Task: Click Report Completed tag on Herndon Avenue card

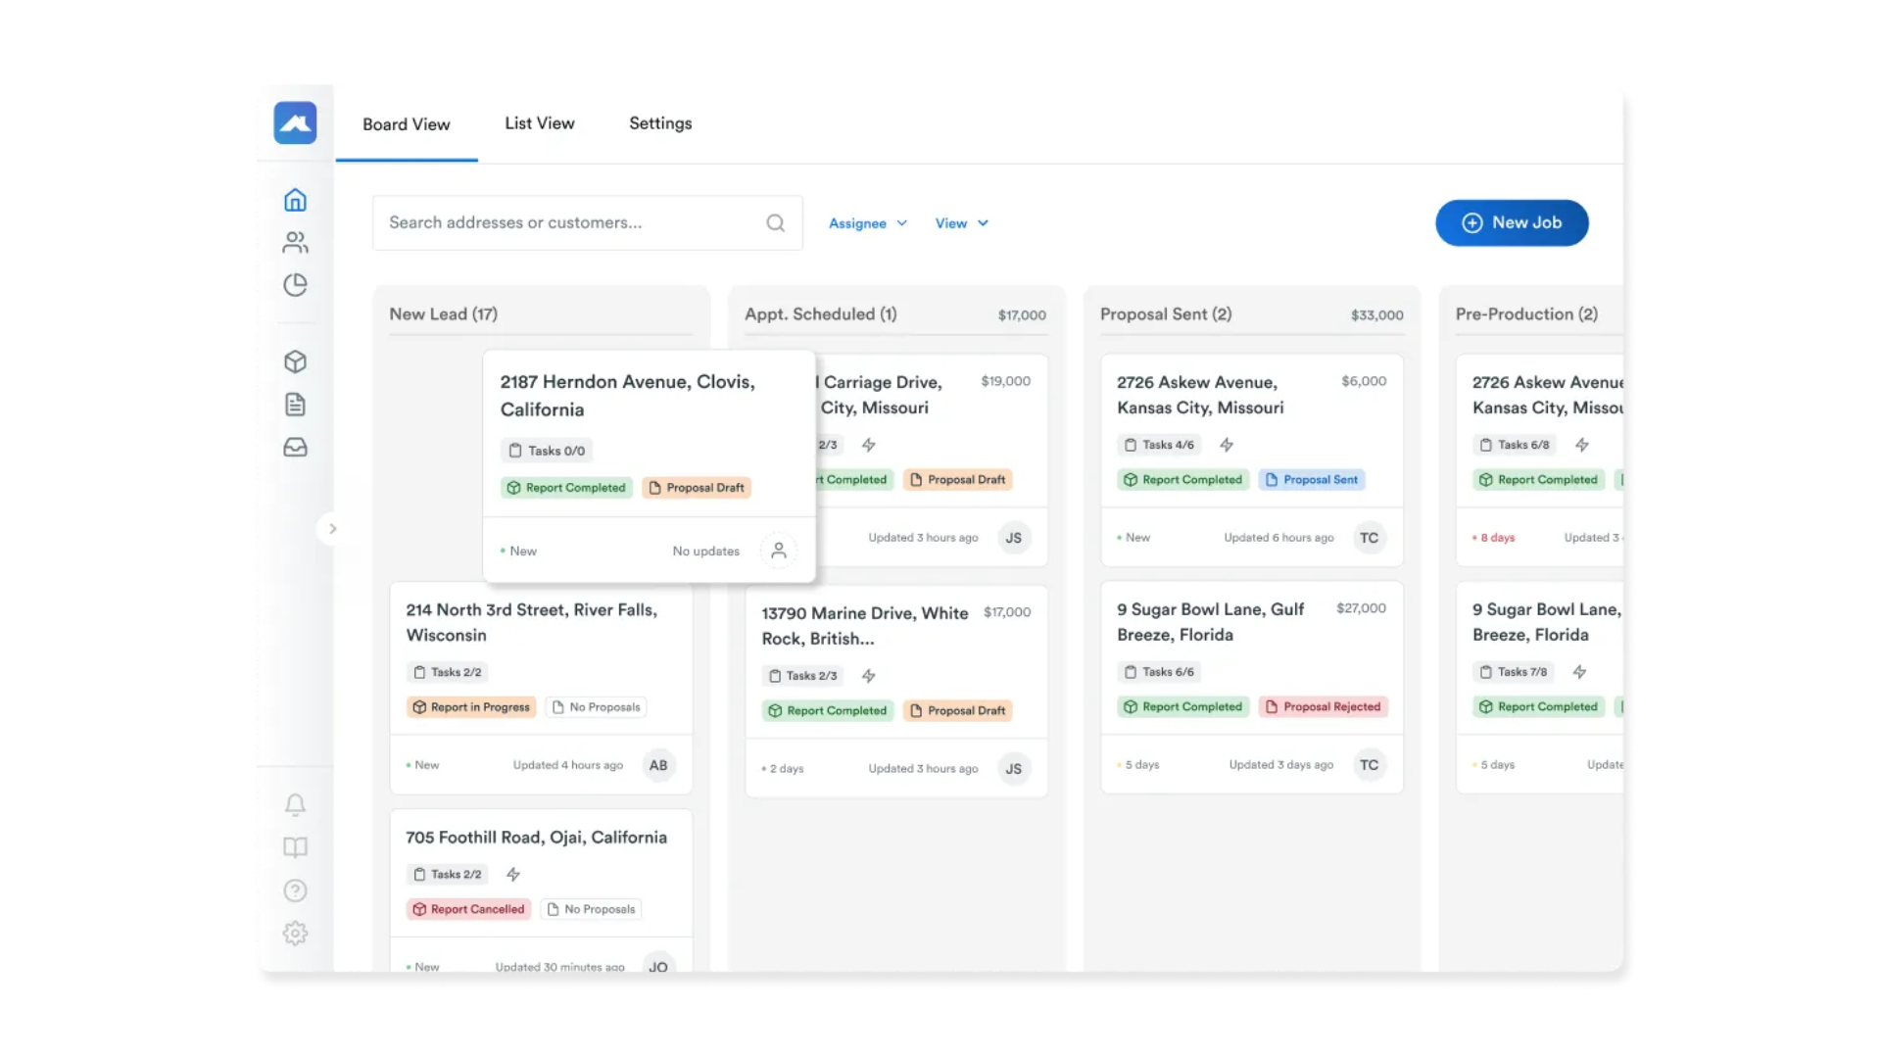Action: pos(566,488)
